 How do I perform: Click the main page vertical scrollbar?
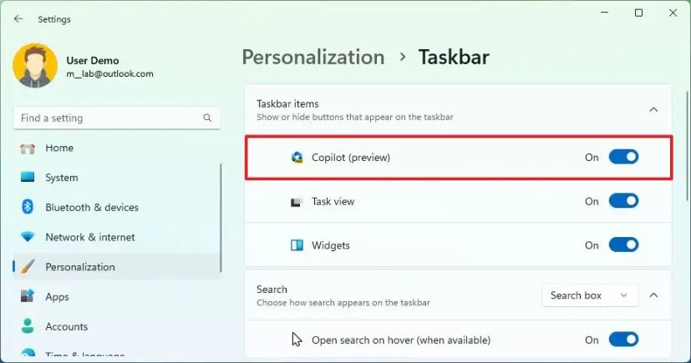click(688, 146)
